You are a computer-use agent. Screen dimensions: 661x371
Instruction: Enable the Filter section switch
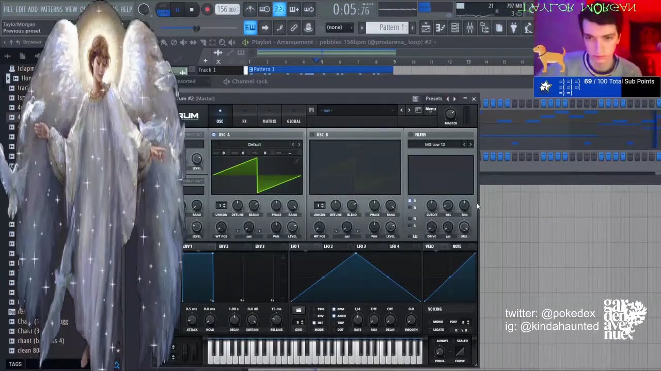click(x=411, y=134)
